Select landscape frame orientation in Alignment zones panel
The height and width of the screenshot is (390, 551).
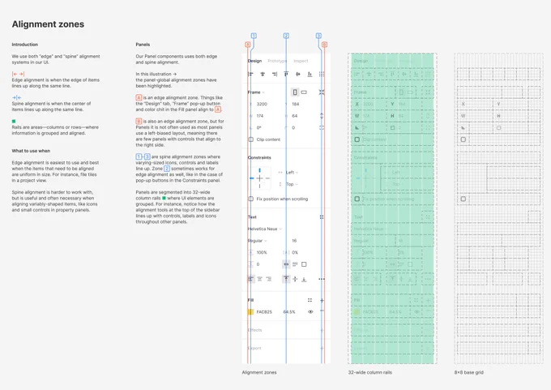[304, 92]
